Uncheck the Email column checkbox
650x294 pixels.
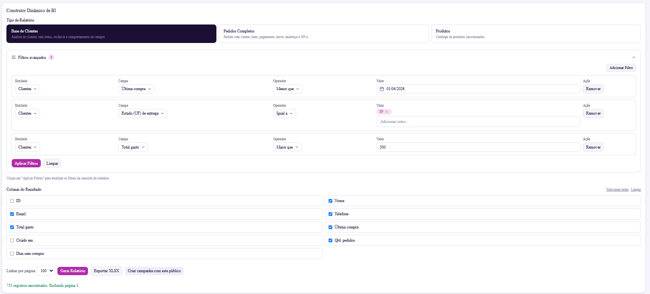(12, 214)
